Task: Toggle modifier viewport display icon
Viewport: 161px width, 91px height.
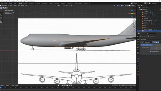Action: pos(156,42)
